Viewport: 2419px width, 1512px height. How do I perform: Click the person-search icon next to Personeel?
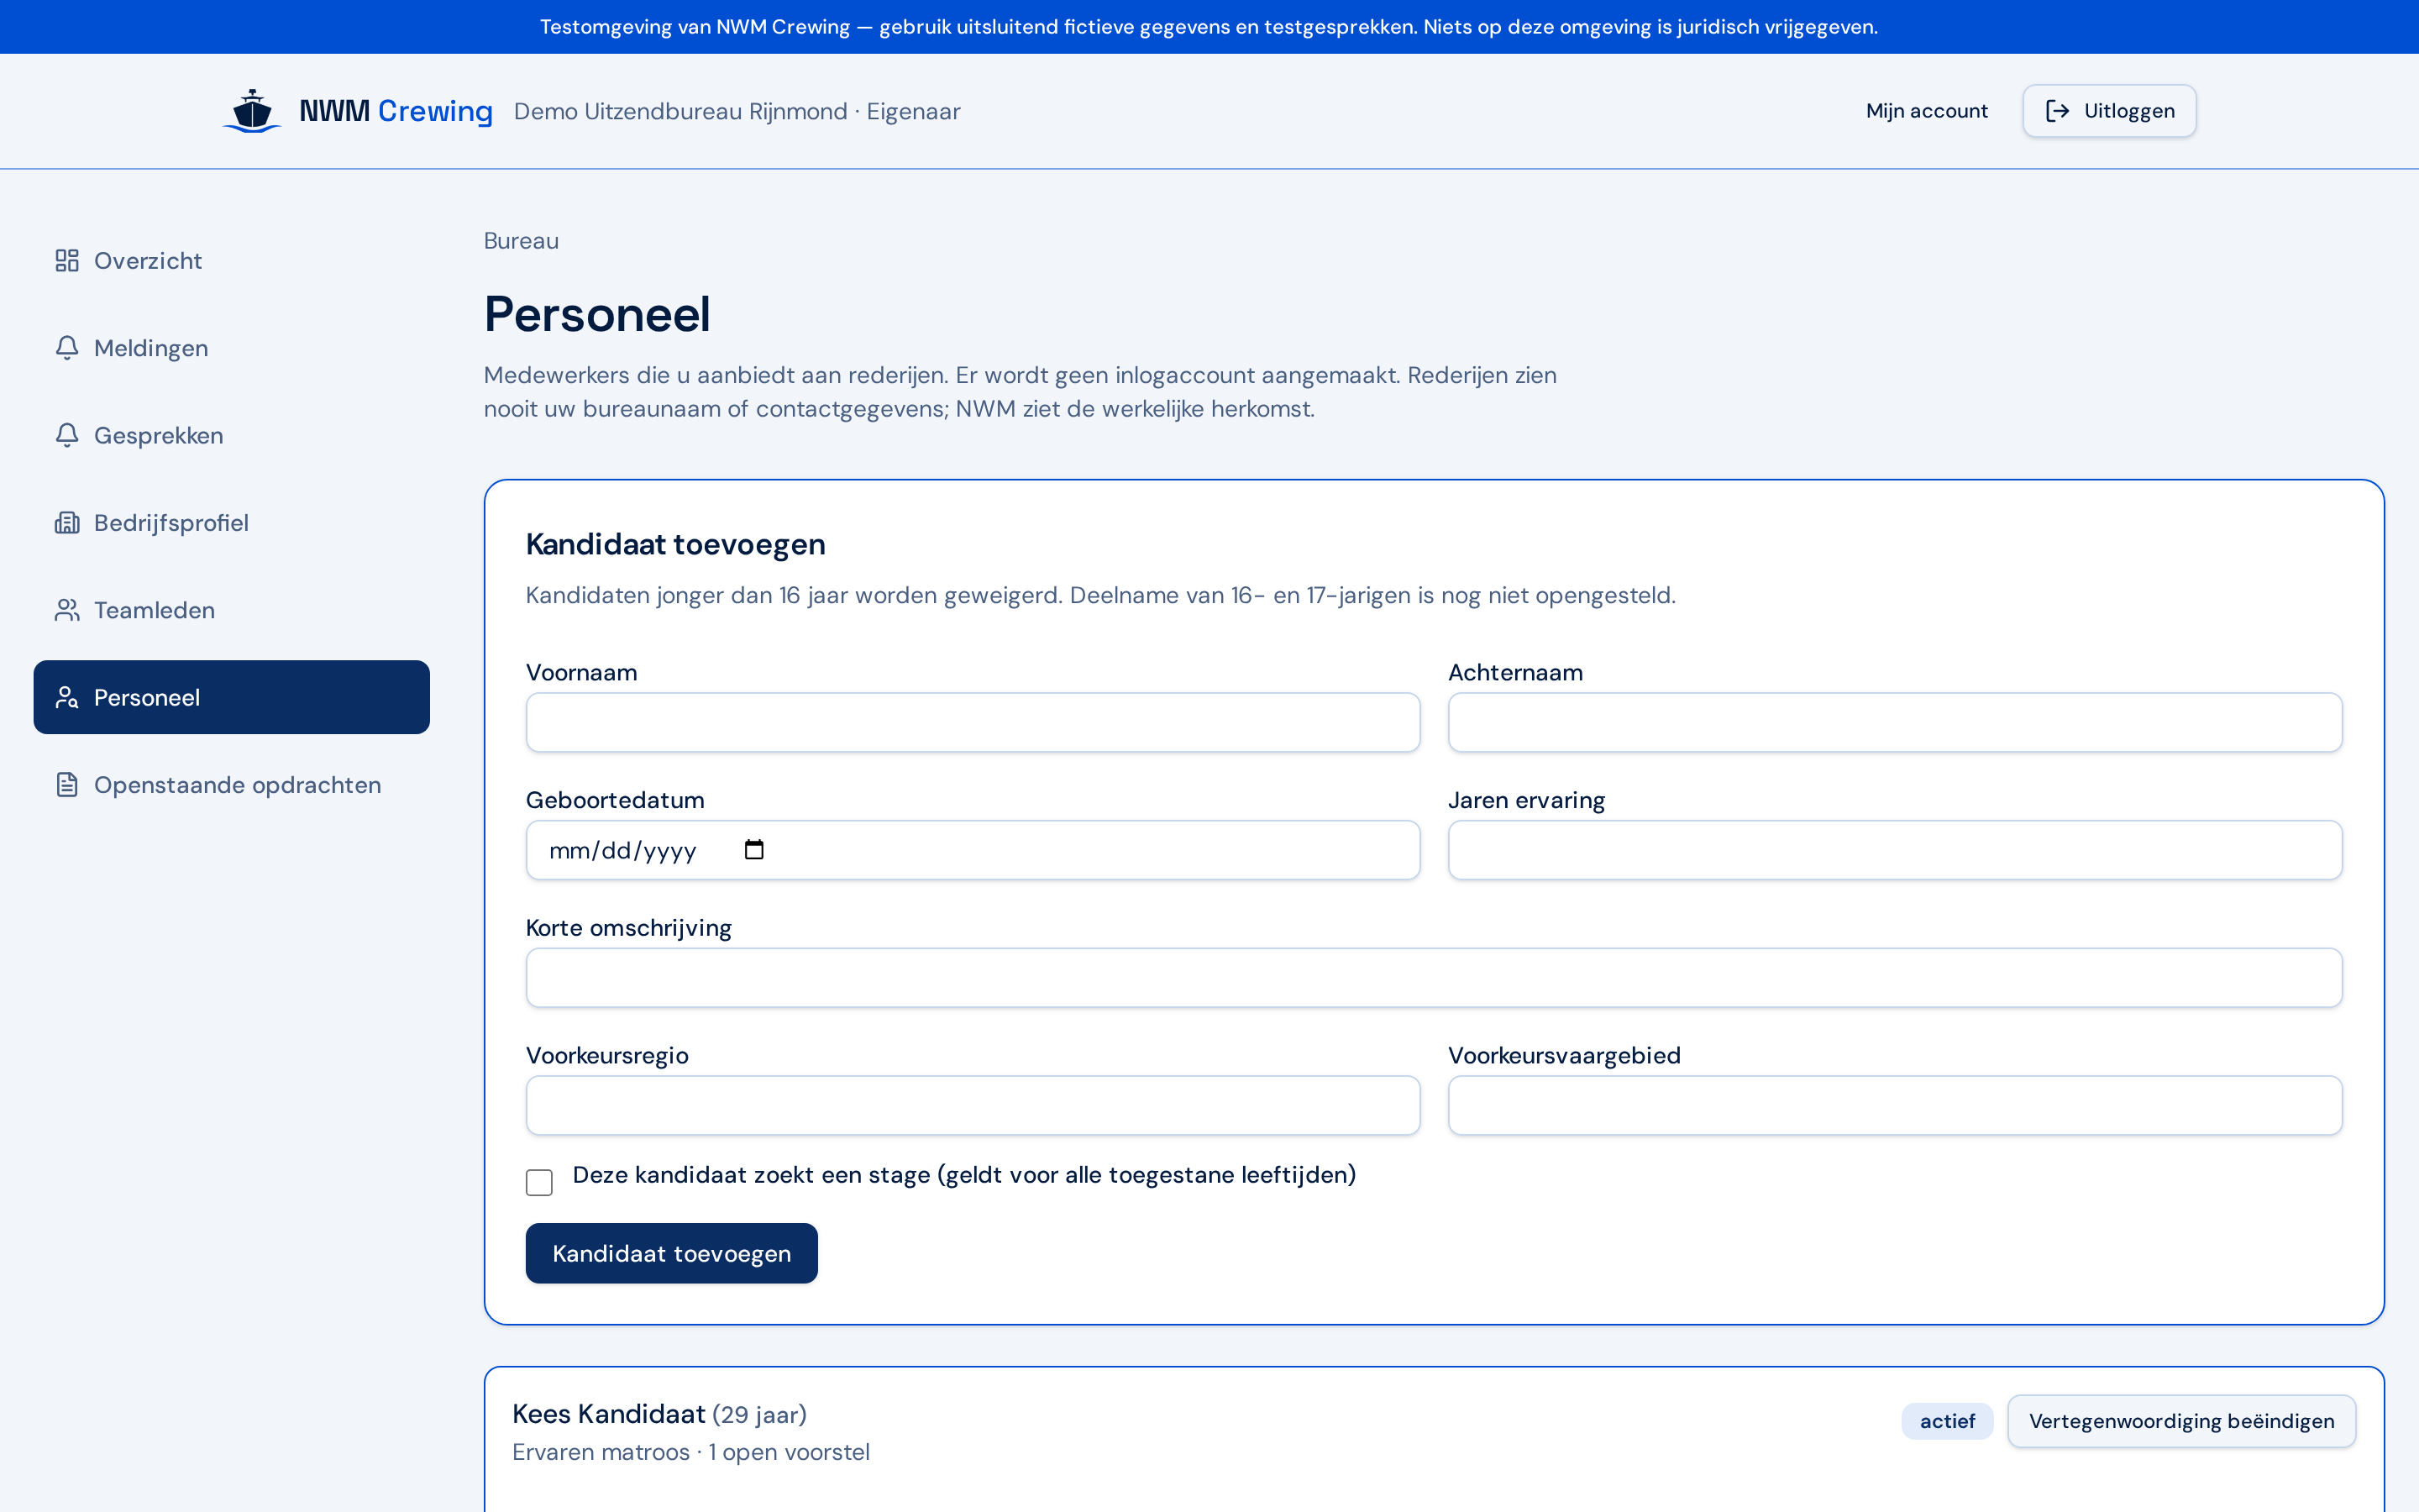click(67, 697)
